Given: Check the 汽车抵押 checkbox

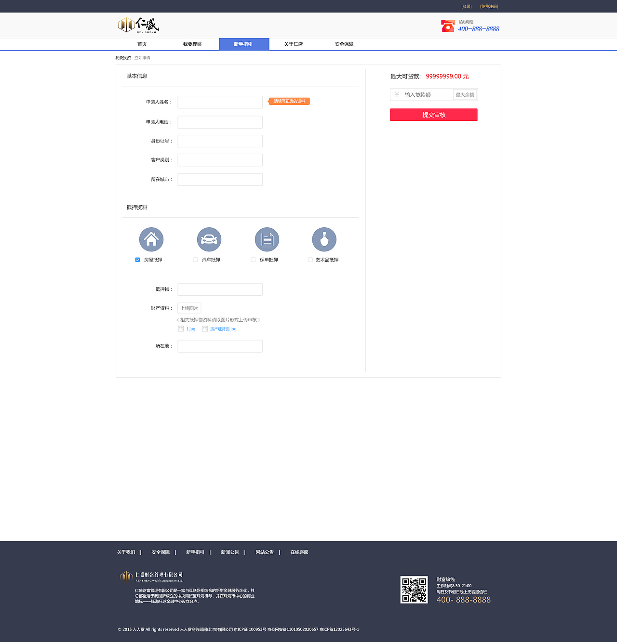Looking at the screenshot, I should point(195,260).
